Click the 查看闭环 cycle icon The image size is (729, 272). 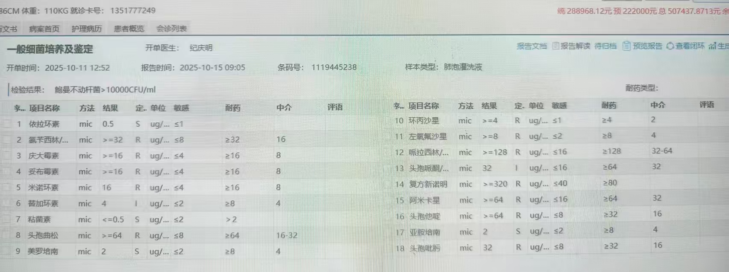pyautogui.click(x=670, y=46)
